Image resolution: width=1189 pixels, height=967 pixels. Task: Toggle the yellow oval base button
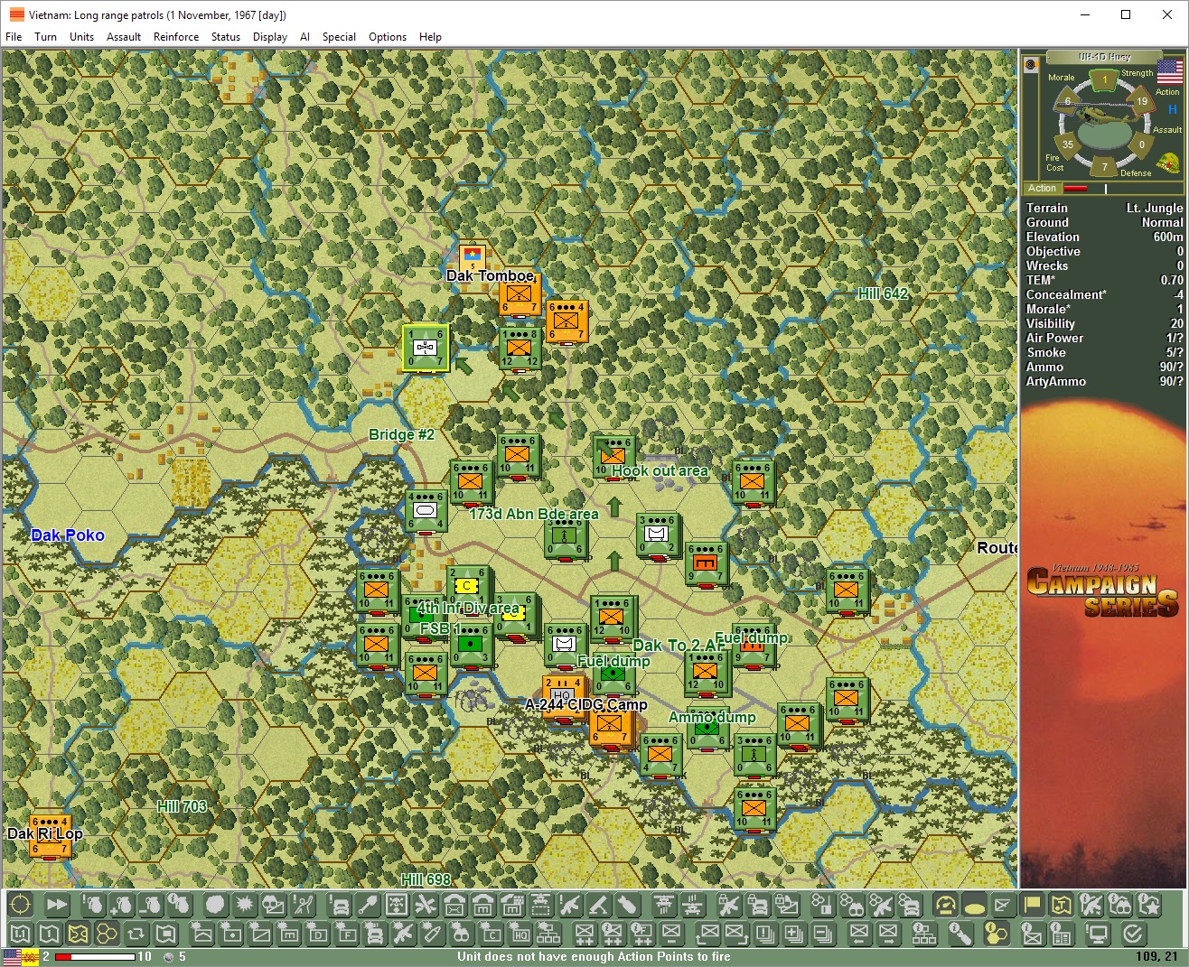click(974, 905)
